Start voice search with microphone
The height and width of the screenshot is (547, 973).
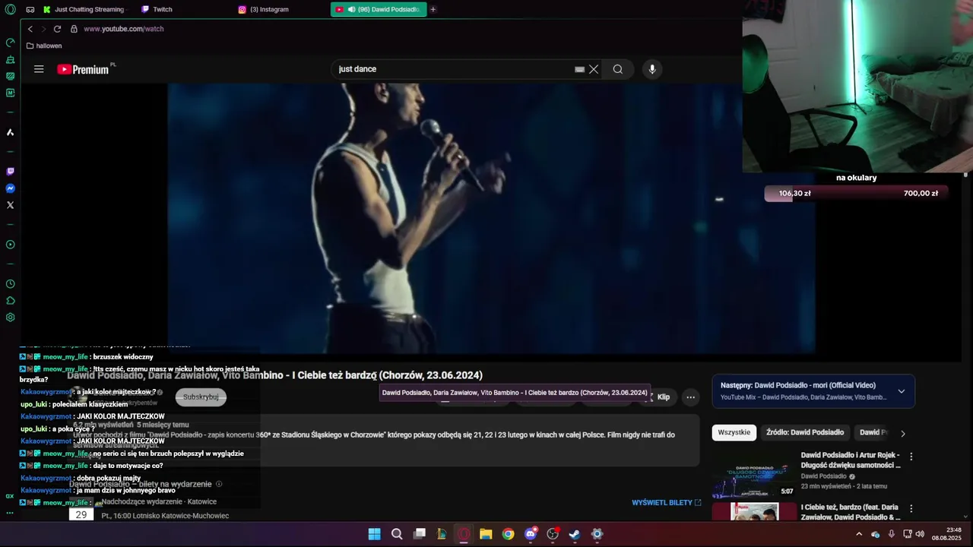[651, 69]
